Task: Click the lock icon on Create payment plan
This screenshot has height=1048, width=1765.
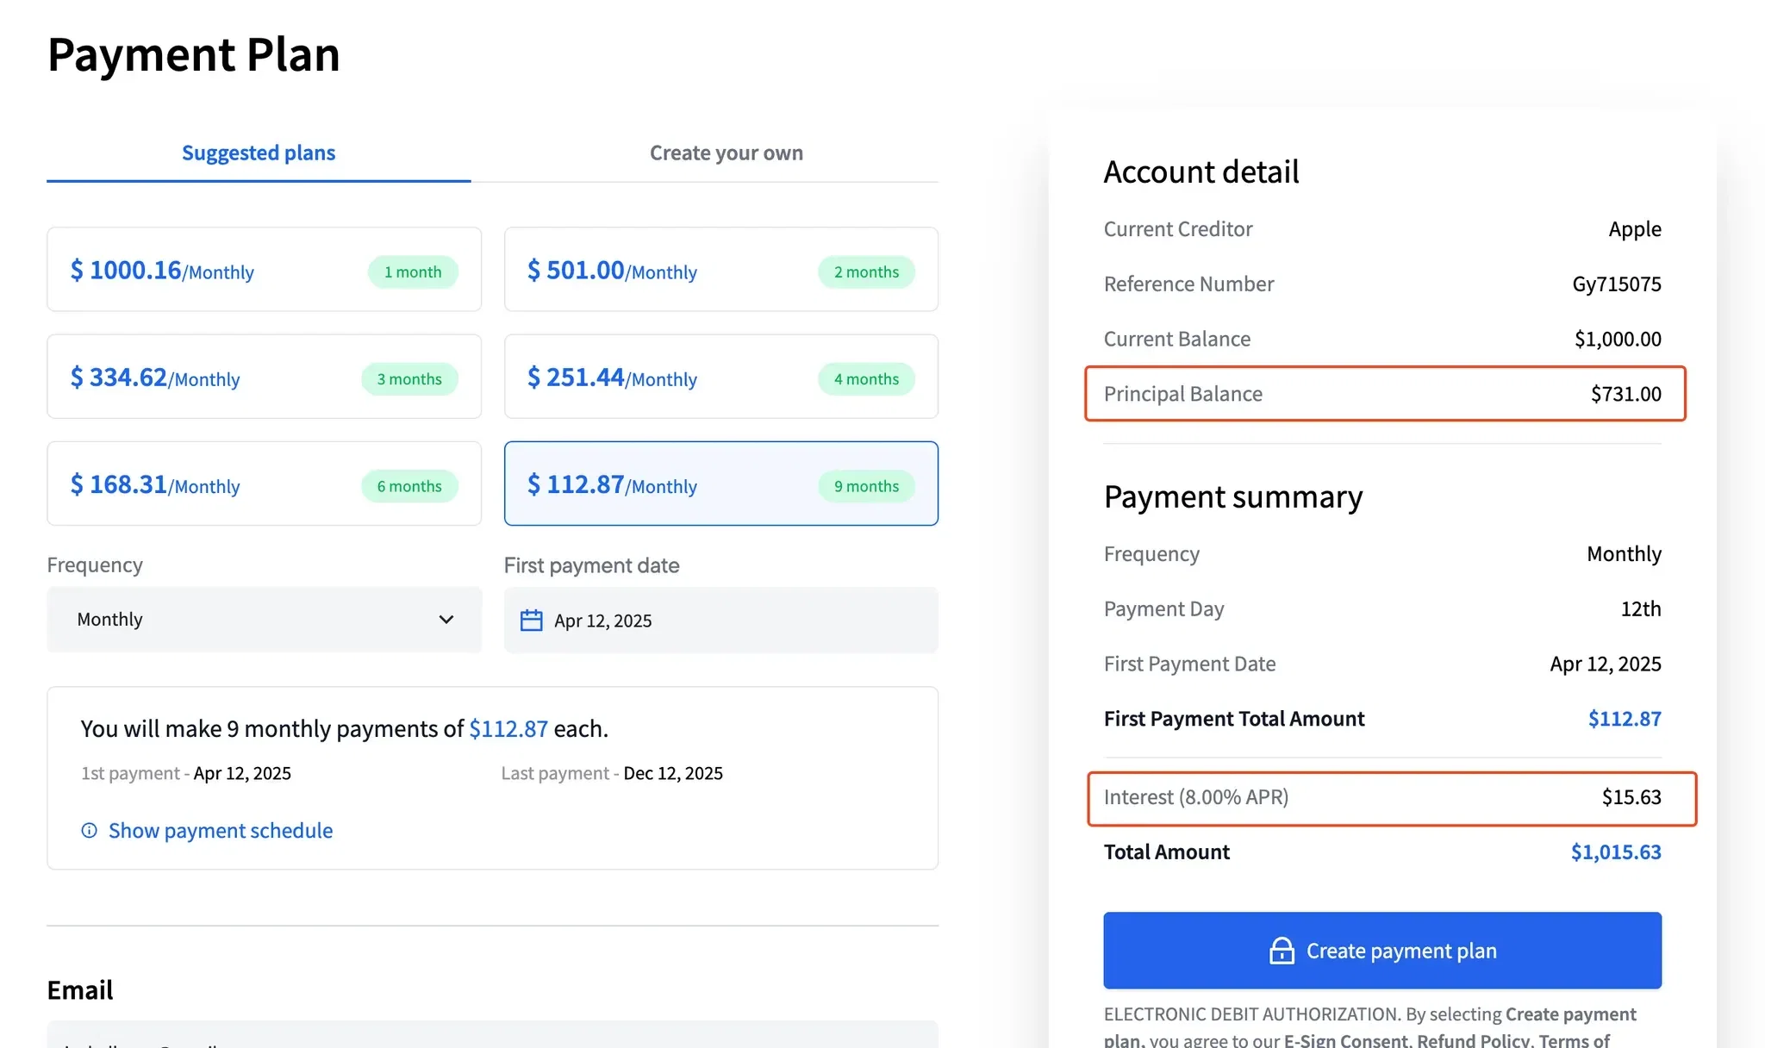Action: (1282, 951)
